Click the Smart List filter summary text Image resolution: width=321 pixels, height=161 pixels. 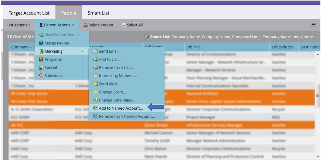[x=233, y=37]
